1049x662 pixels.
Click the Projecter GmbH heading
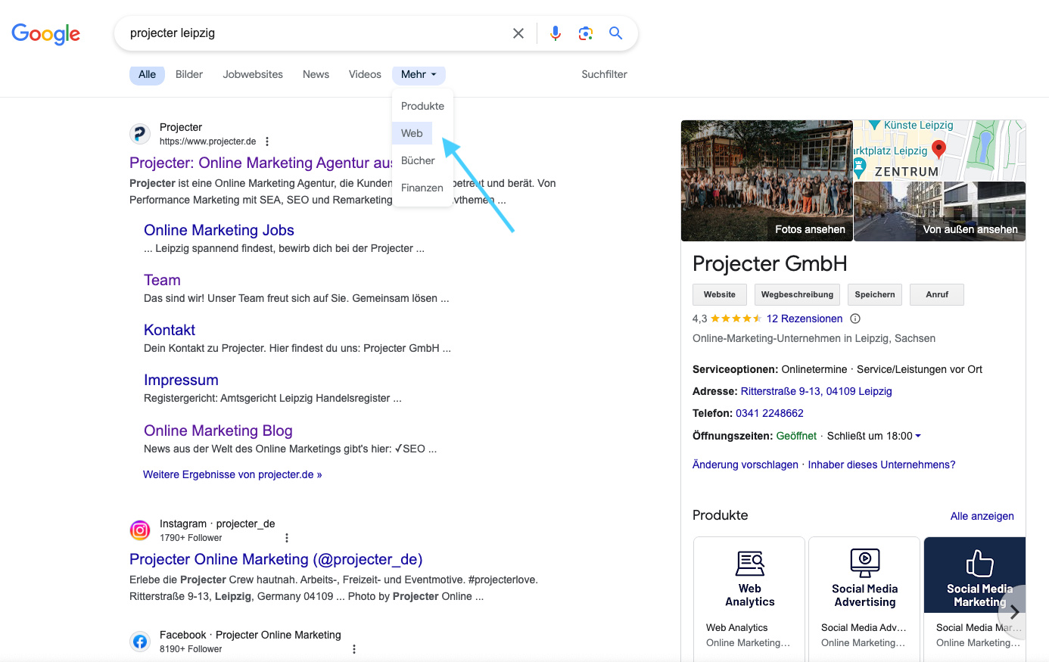coord(770,263)
